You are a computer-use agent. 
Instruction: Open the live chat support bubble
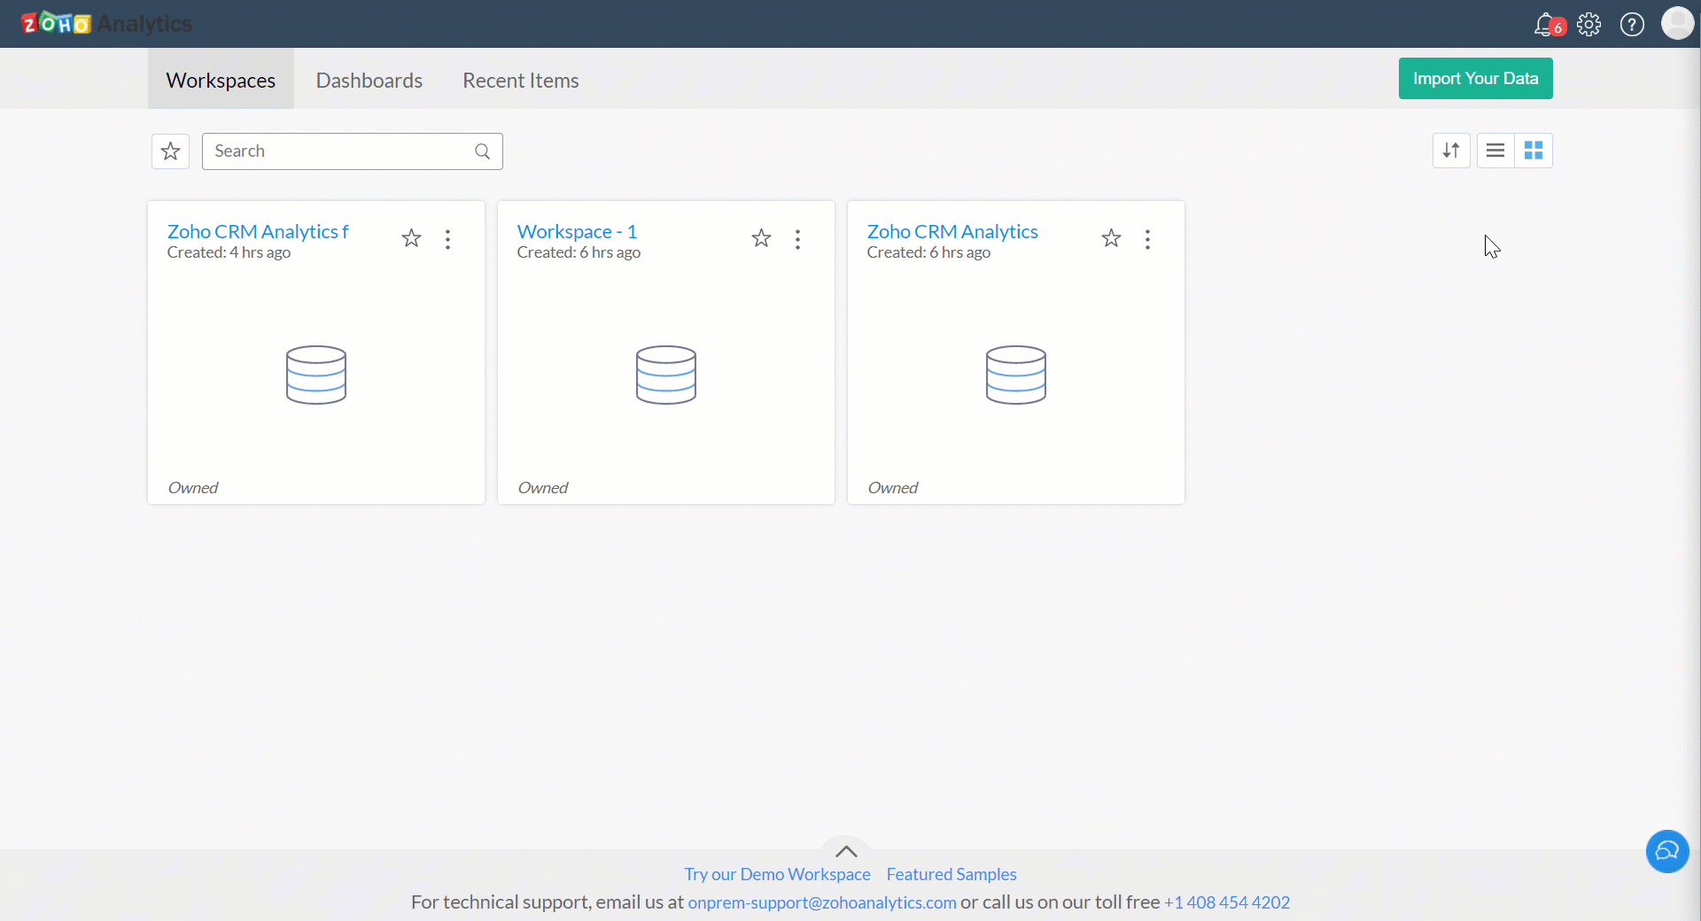[x=1666, y=851]
